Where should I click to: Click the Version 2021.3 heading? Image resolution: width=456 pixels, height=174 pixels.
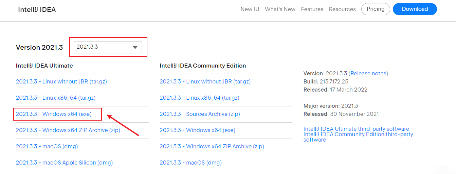click(x=39, y=48)
